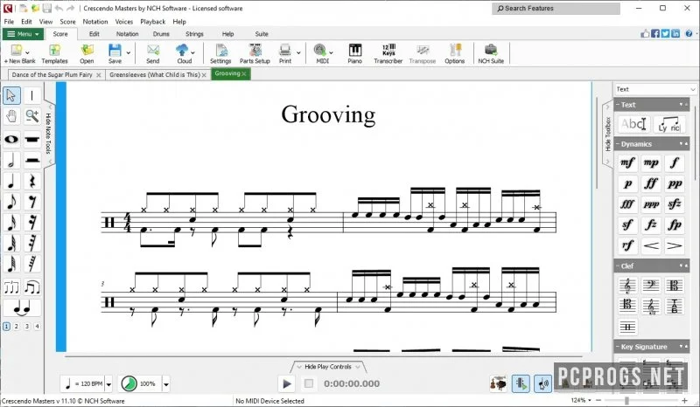Click Settings in the toolbar

(x=220, y=54)
